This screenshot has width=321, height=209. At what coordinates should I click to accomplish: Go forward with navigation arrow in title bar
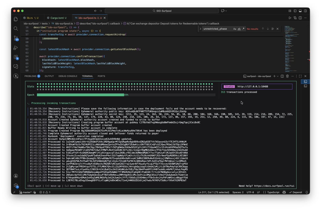tap(101, 11)
